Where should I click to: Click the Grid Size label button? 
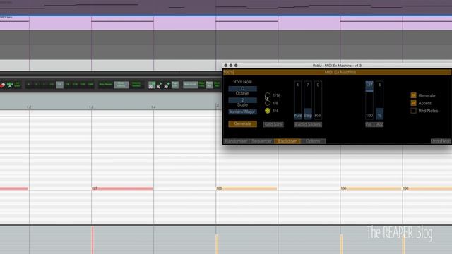[x=273, y=124]
